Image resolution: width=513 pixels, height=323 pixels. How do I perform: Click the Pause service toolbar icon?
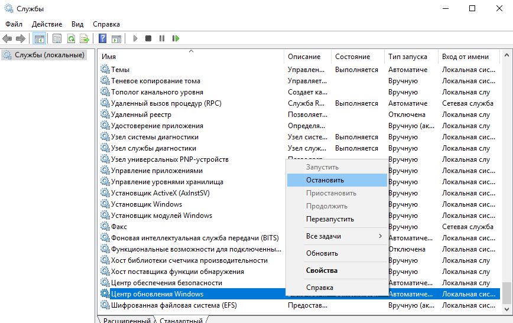(162, 38)
